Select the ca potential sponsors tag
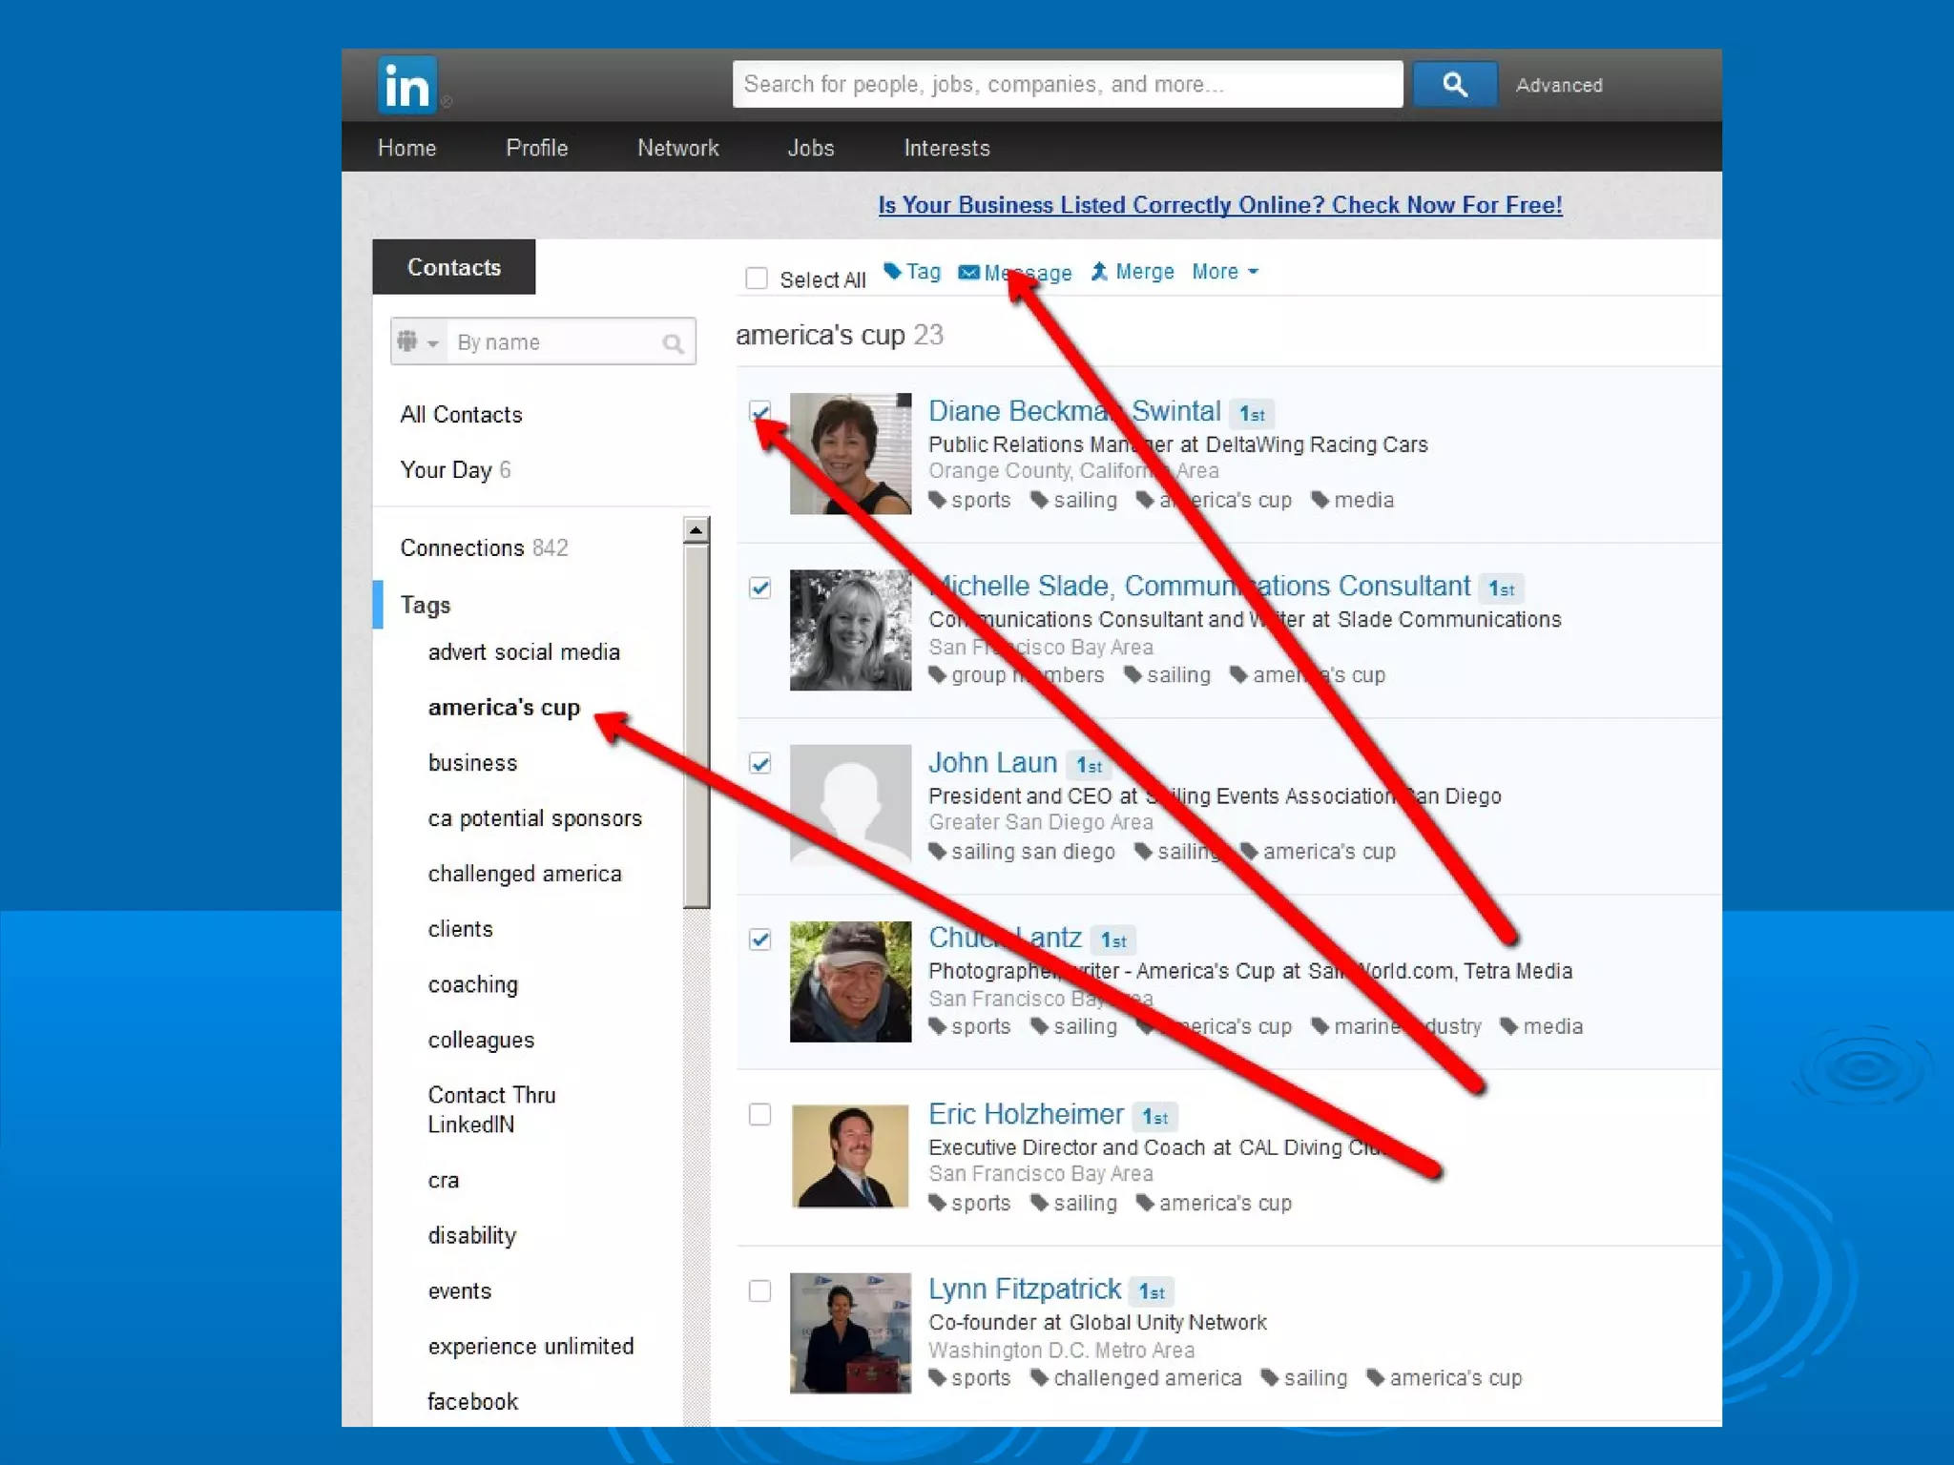1954x1465 pixels. 534,818
